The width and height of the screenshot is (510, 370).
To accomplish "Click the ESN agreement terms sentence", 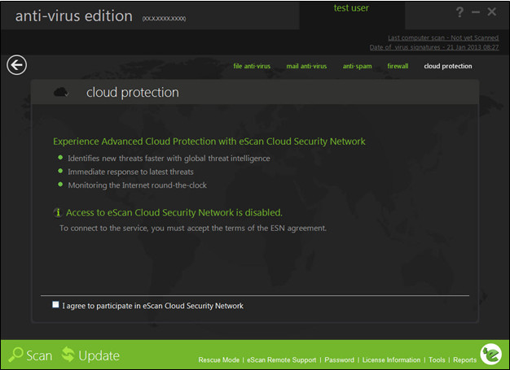I will [x=193, y=229].
